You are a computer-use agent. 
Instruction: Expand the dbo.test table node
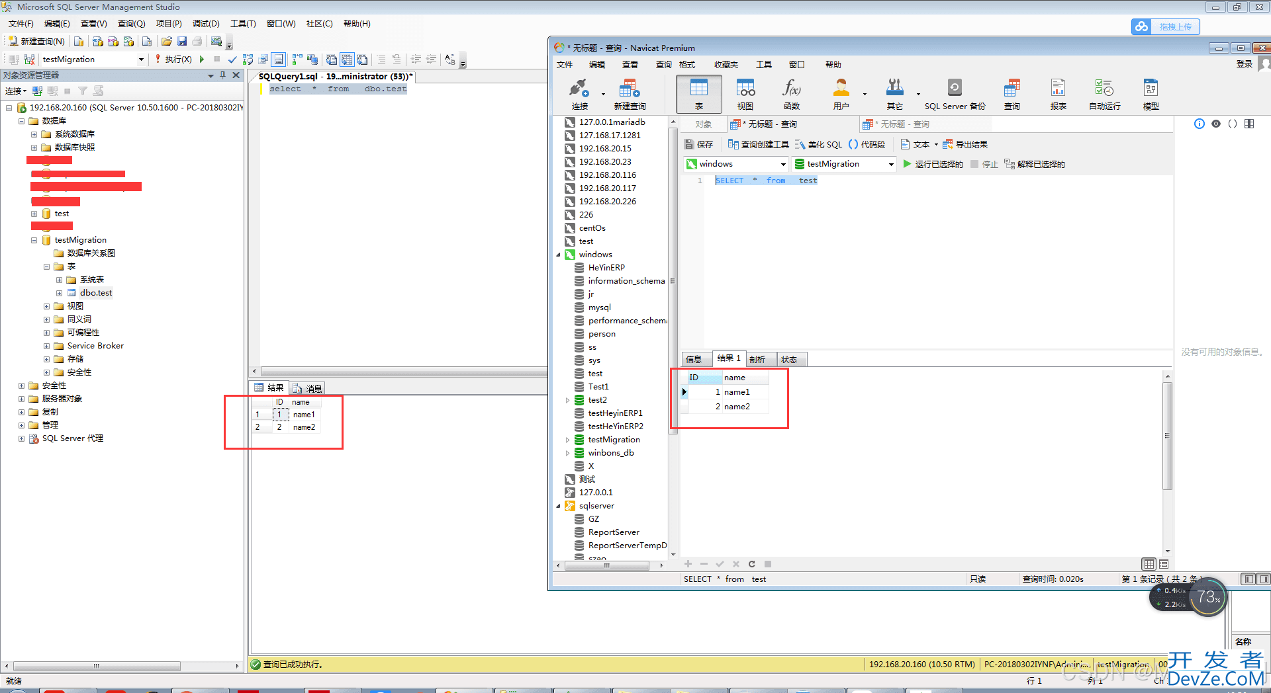[x=59, y=293]
